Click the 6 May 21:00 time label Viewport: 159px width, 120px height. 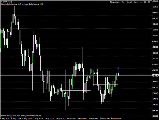(27, 118)
